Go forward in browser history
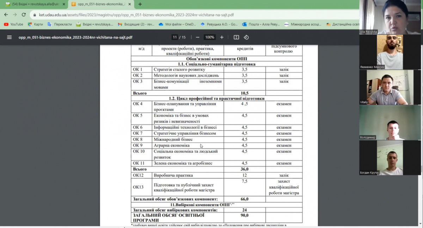The height and width of the screenshot is (228, 423). (15, 15)
